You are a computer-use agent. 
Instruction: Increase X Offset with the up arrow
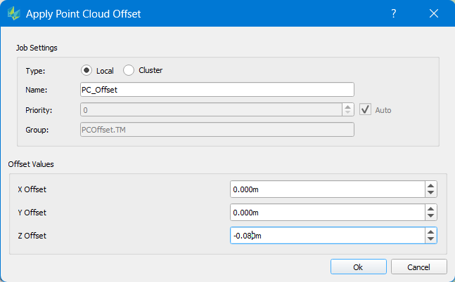click(431, 186)
